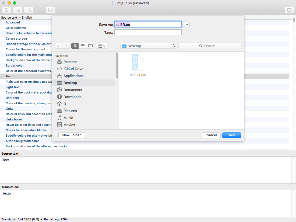Collapse the save dialog with chevron button
This screenshot has height=222, width=296.
(187, 24)
